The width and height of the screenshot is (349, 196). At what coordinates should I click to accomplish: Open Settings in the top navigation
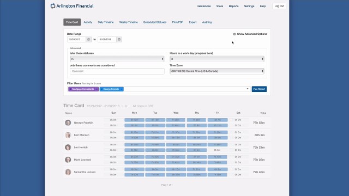point(249,6)
